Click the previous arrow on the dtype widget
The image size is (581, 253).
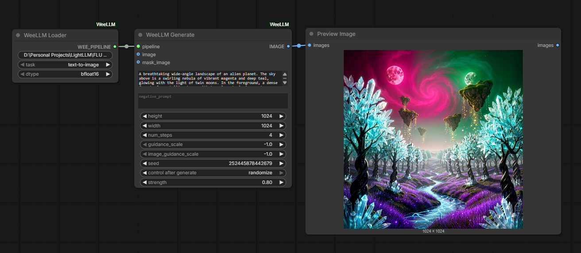pyautogui.click(x=21, y=74)
